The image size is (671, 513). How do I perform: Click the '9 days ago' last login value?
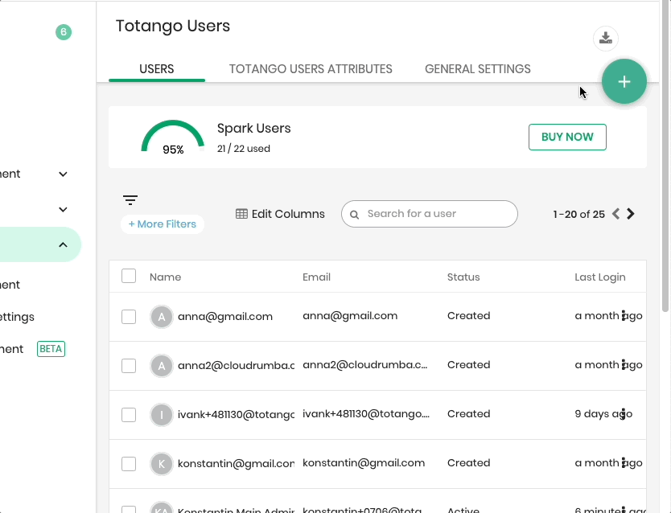(x=603, y=414)
